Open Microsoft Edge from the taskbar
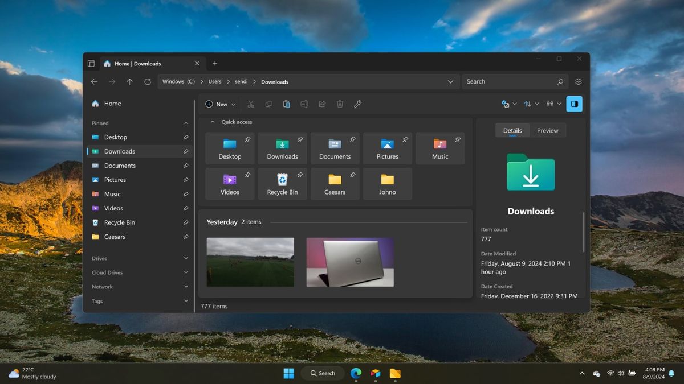Screen dimensions: 684x384 click(x=355, y=373)
